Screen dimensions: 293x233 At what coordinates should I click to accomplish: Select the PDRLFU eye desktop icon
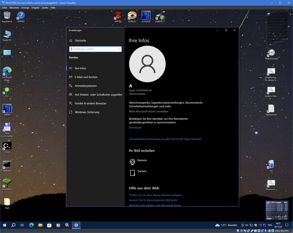[x=132, y=17]
